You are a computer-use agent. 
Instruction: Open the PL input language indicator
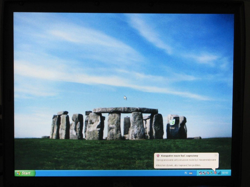pos(186,173)
